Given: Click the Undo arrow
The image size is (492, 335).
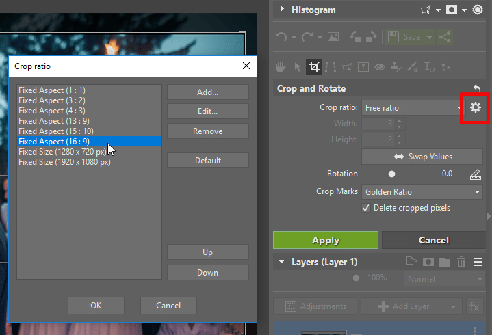Looking at the screenshot, I should coord(281,37).
